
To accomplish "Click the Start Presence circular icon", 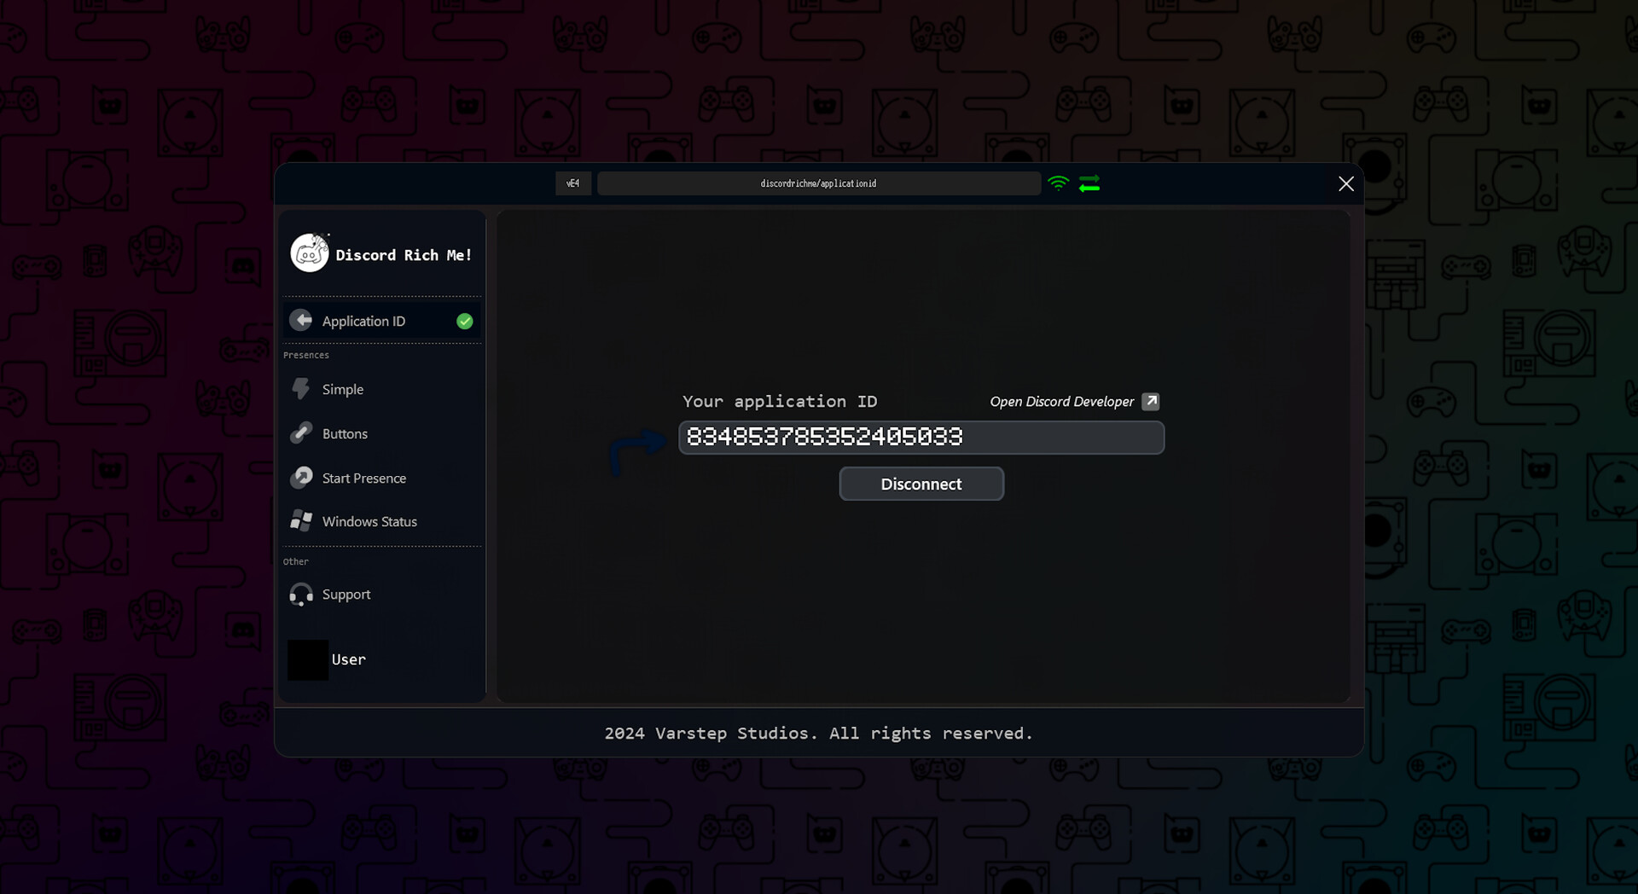I will pyautogui.click(x=301, y=477).
